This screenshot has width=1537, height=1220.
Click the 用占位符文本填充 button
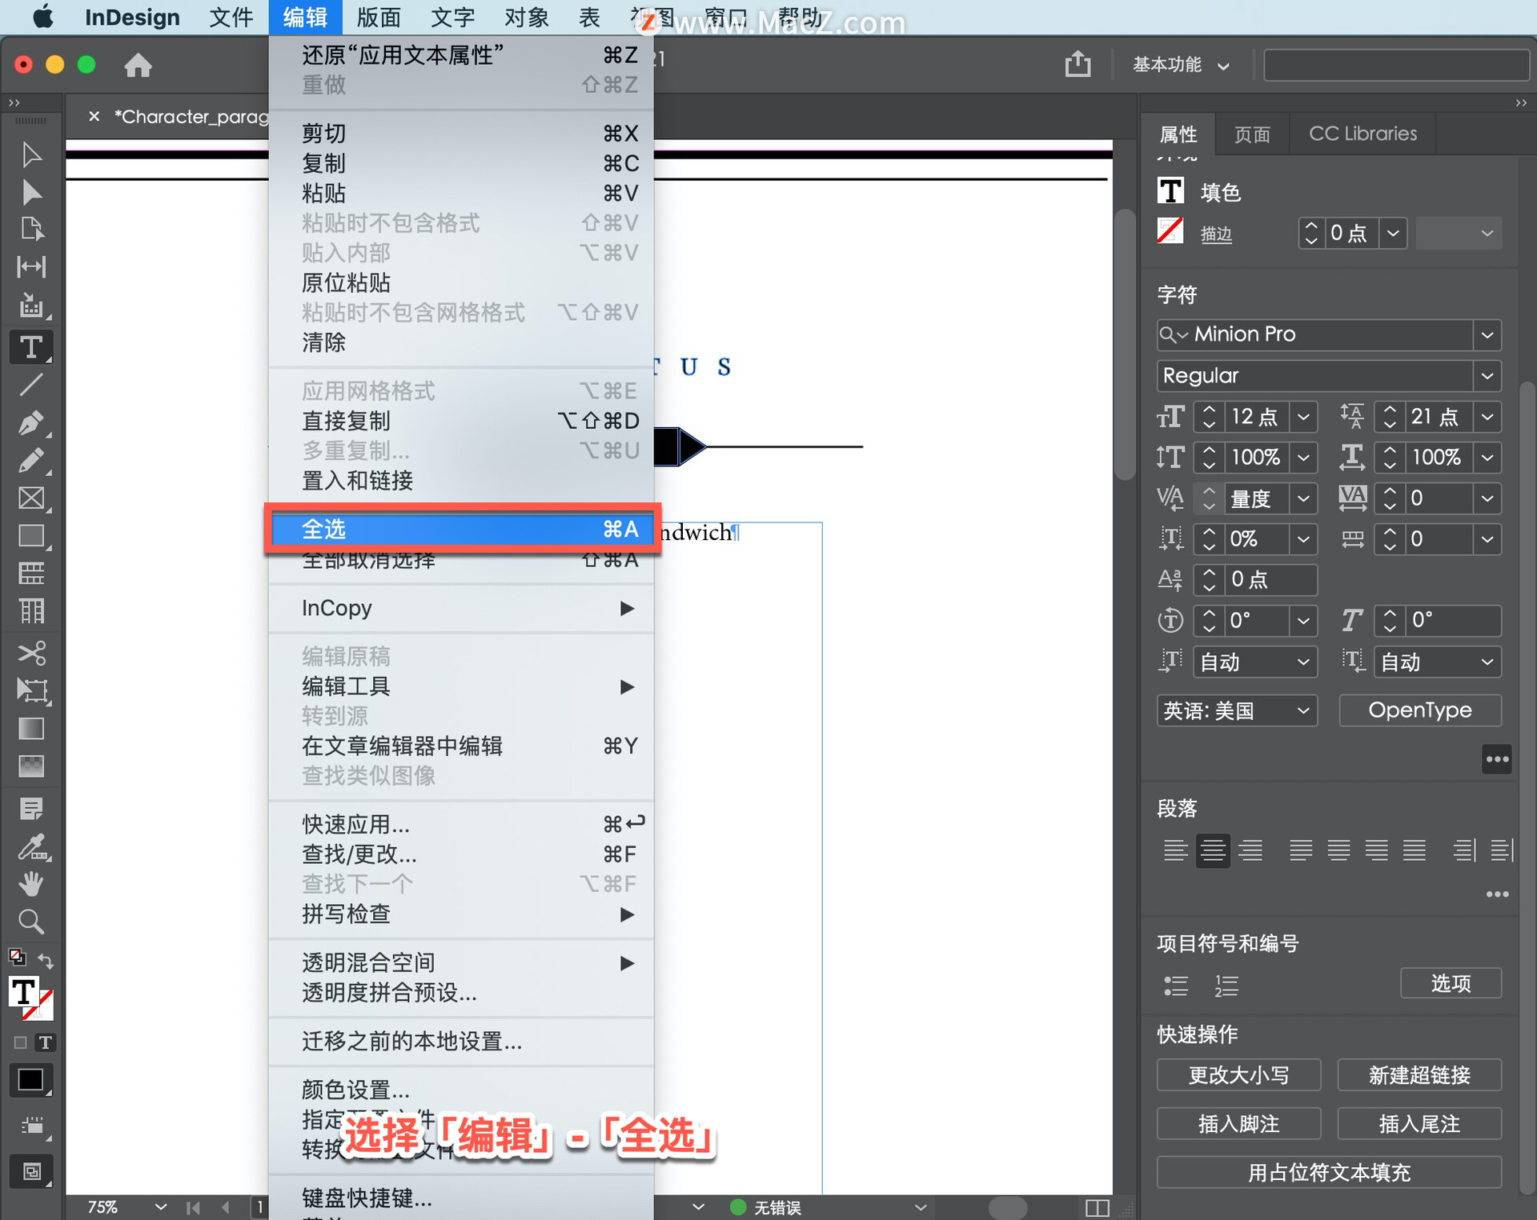(1329, 1173)
